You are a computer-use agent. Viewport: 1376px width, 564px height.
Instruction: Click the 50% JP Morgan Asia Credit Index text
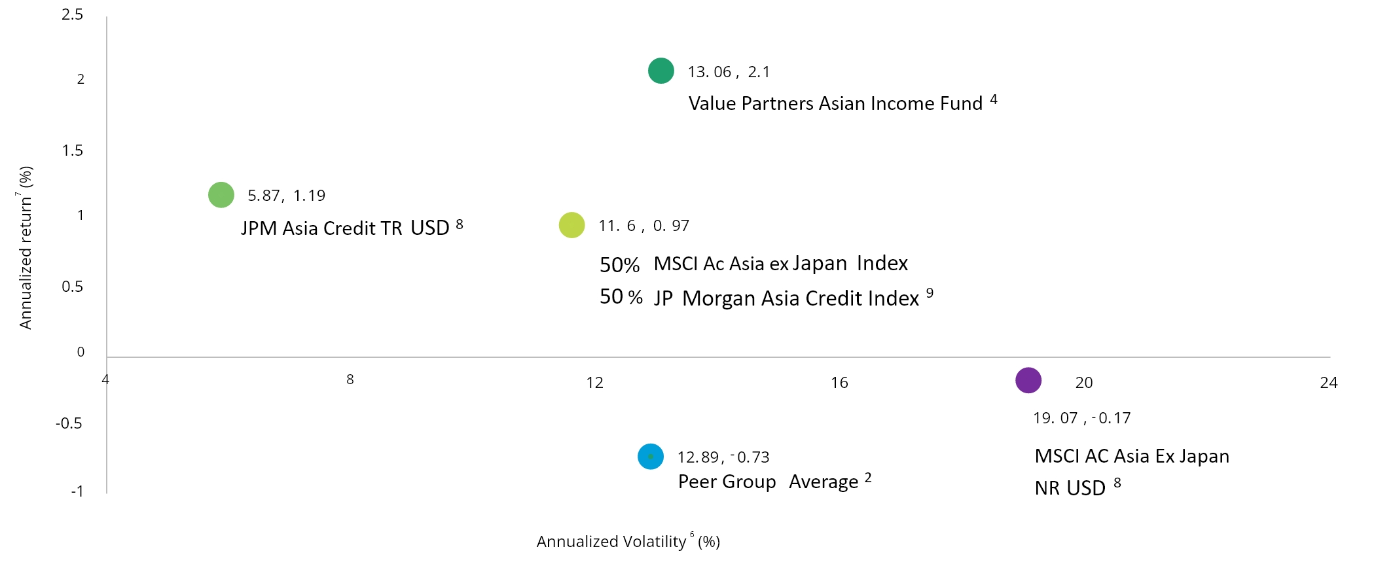pos(767,298)
